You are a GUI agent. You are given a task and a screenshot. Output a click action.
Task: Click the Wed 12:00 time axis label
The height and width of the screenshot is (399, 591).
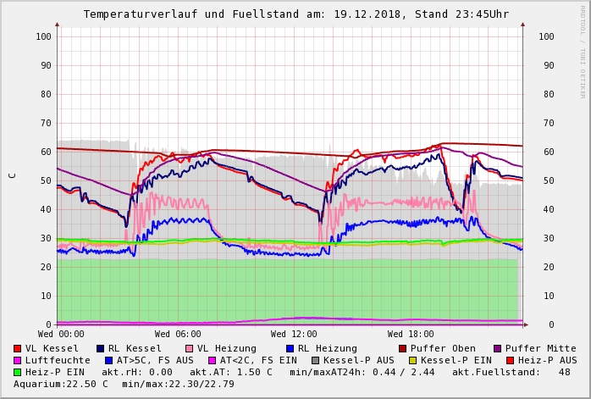click(x=294, y=335)
